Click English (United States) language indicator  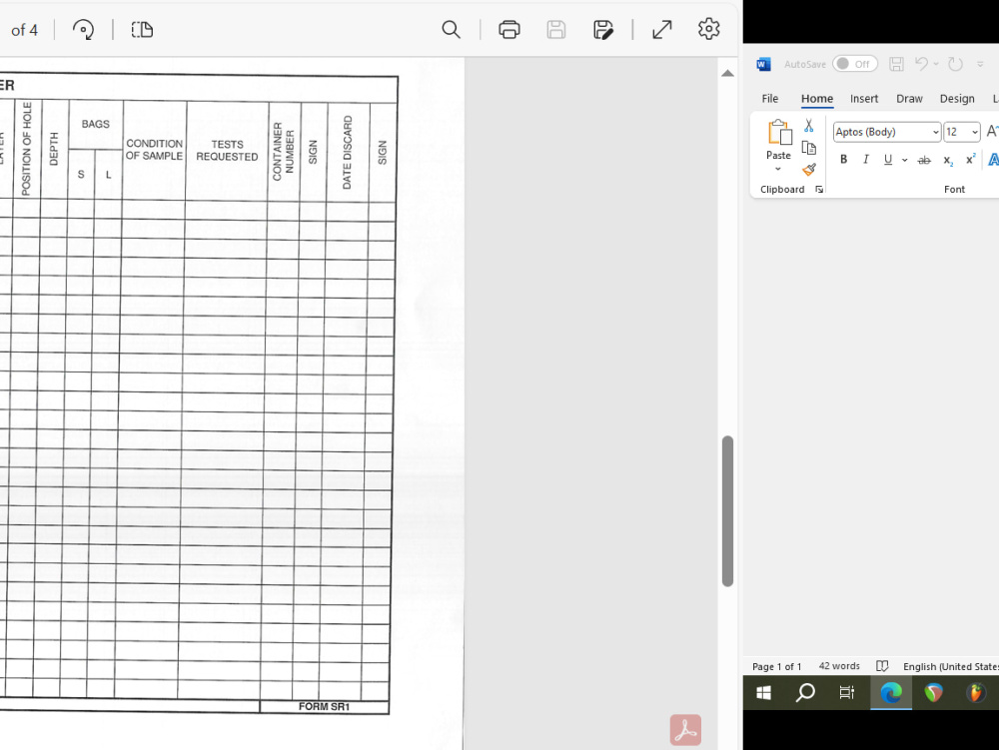pos(951,666)
